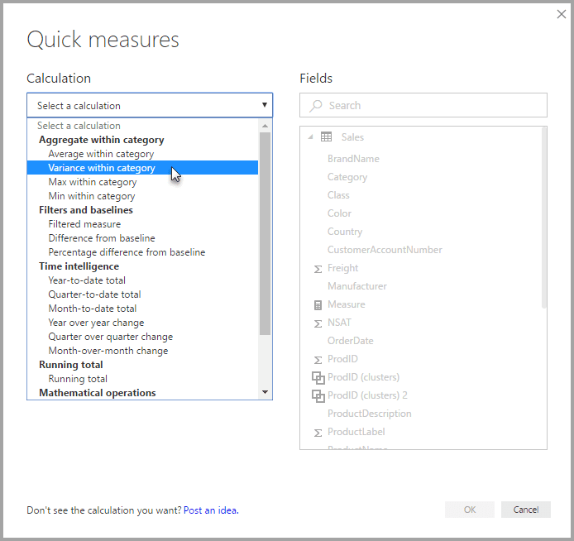Click the Fields list scrollbar
Viewport: 574px width, 541px height.
point(544,218)
